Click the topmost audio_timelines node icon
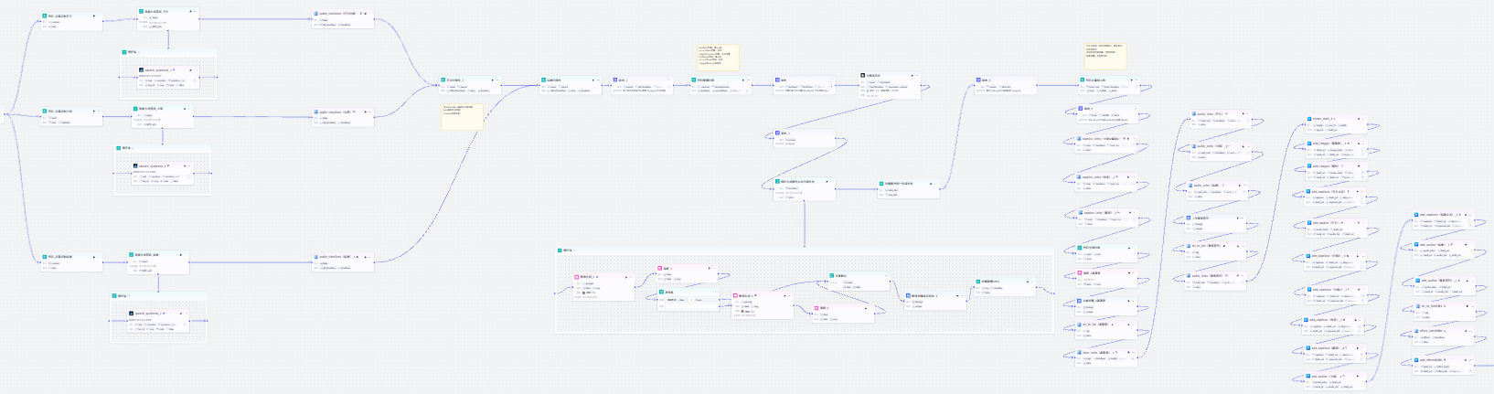 (316, 14)
